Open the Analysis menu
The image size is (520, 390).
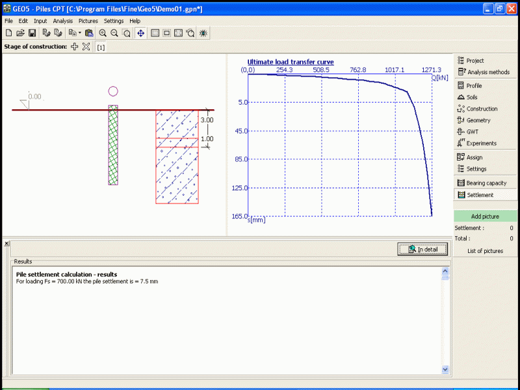tap(63, 21)
